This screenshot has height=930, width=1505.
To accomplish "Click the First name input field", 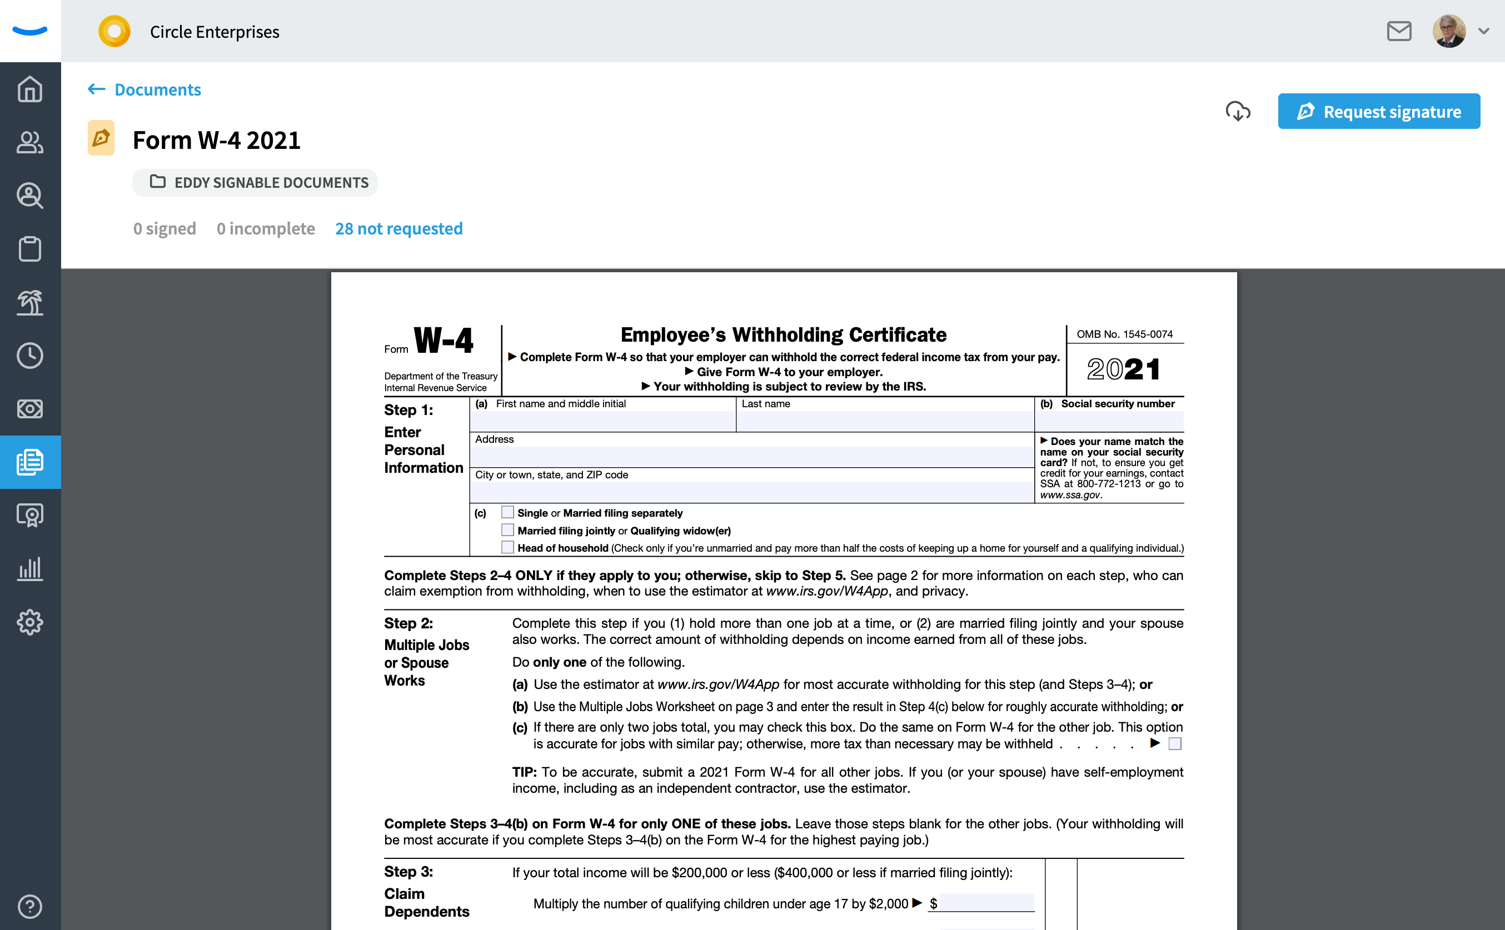I will tap(602, 421).
